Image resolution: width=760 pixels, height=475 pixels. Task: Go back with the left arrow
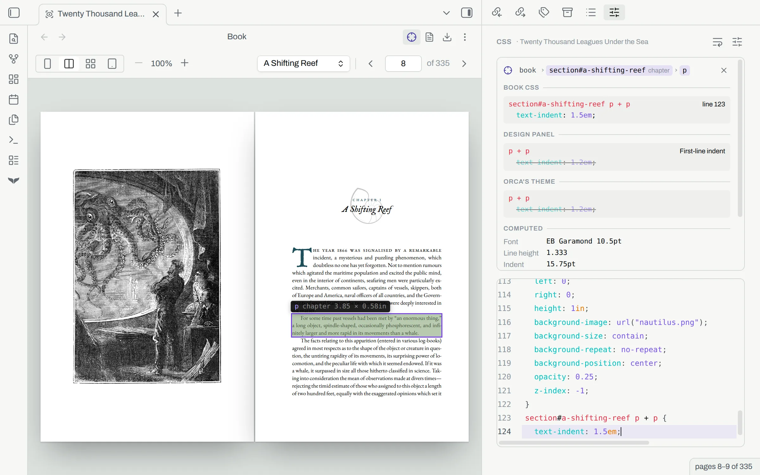tap(44, 37)
